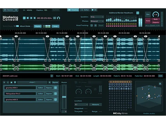Toggle Additional Render Headroom power button
Image resolution: width=166 pixels, height=124 pixels.
click(138, 13)
